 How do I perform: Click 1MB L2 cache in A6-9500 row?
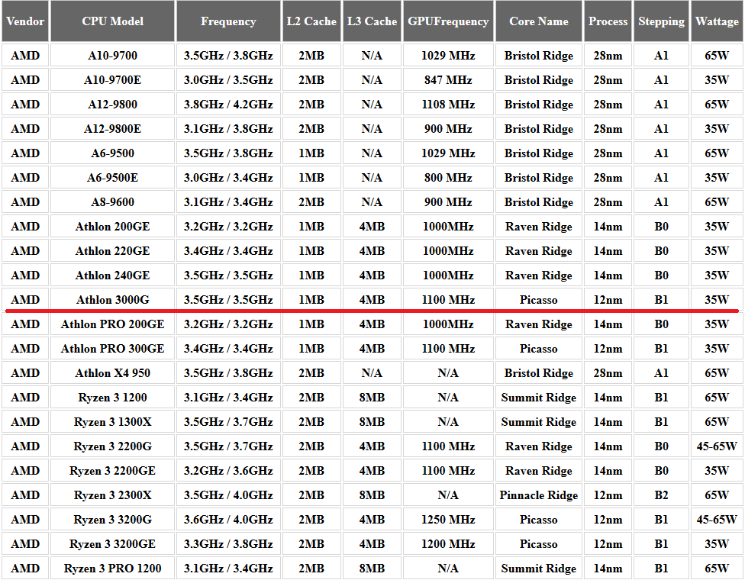pos(311,153)
